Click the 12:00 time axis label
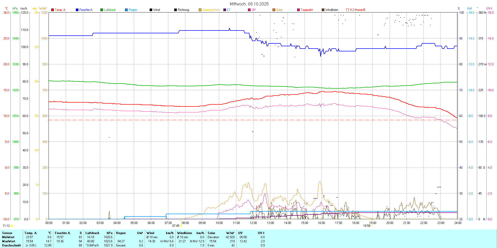 click(253, 223)
